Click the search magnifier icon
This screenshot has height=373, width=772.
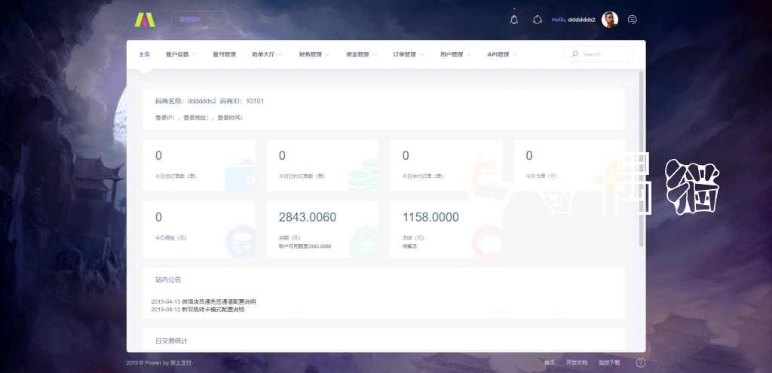(x=574, y=54)
